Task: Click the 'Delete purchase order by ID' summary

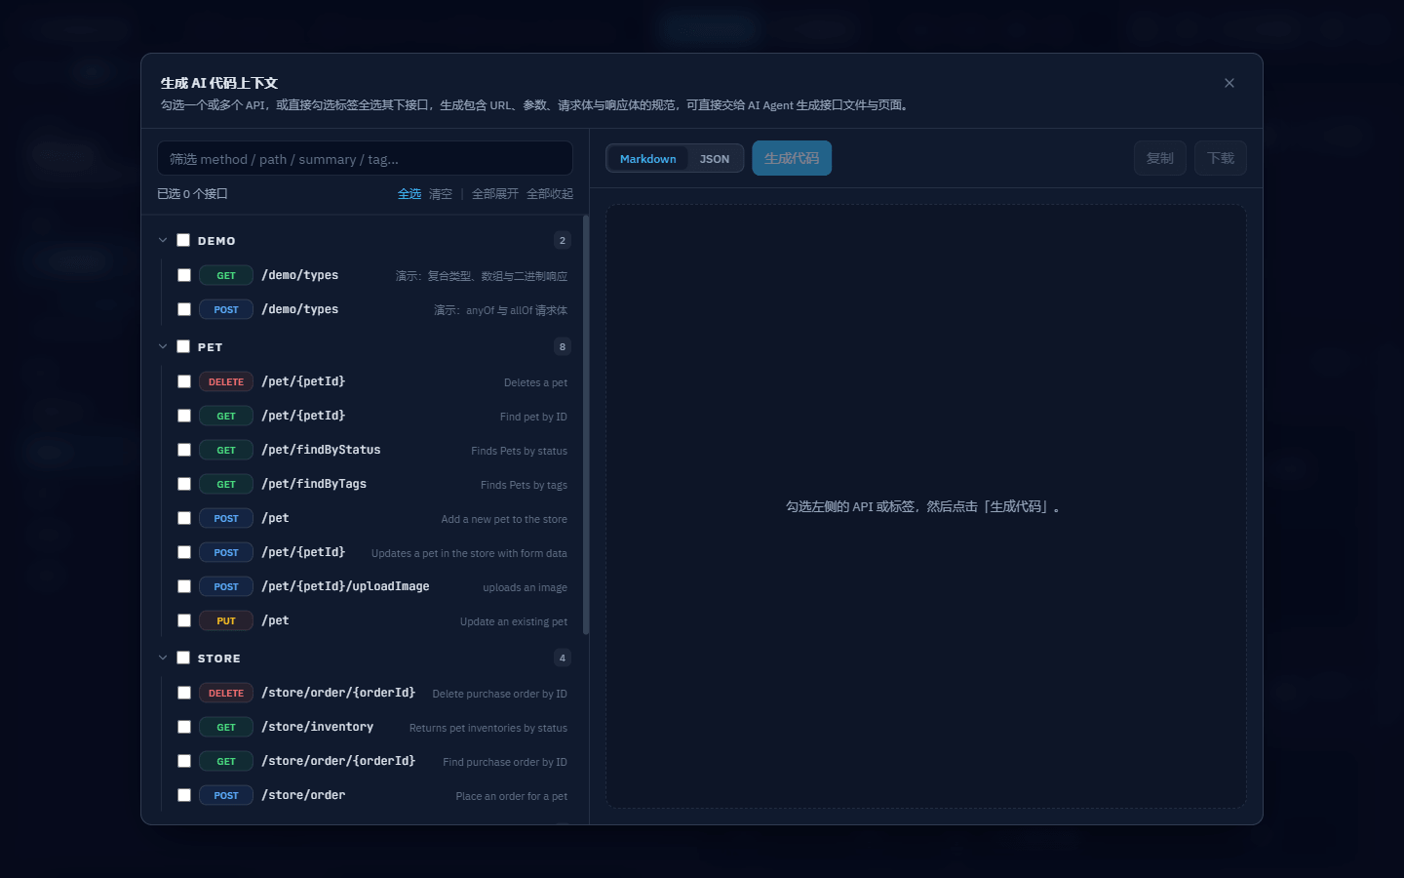Action: coord(499,694)
